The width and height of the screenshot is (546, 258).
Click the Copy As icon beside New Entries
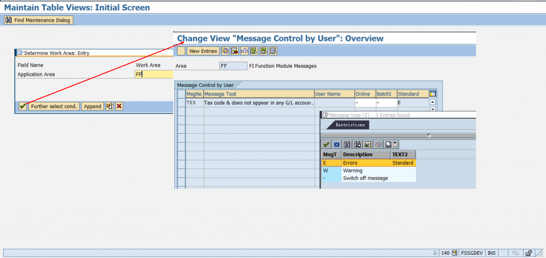(226, 51)
